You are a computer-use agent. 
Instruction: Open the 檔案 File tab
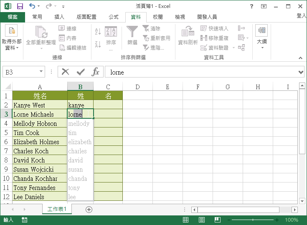click(x=13, y=17)
